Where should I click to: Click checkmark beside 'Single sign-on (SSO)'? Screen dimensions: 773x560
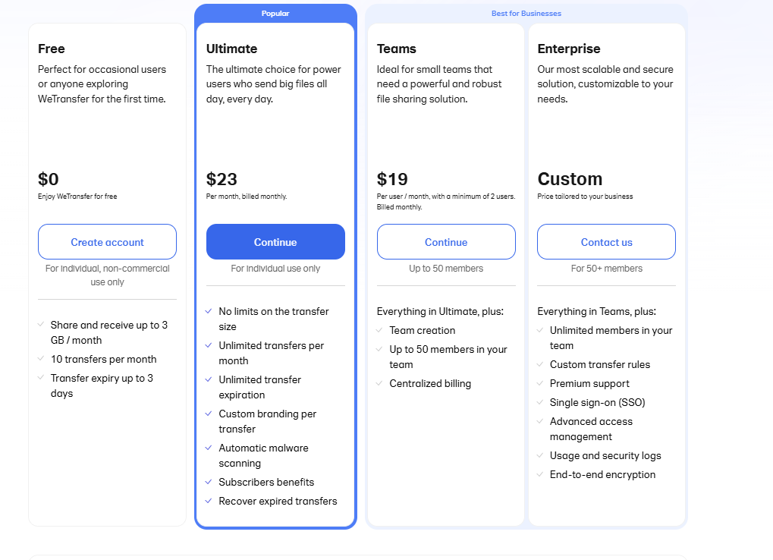pos(540,401)
